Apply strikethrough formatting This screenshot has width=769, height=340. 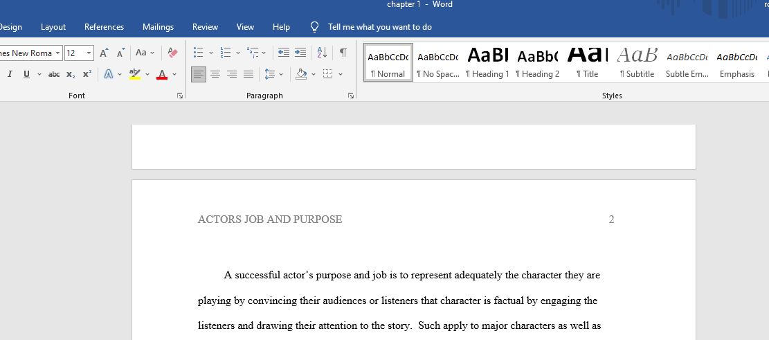54,75
